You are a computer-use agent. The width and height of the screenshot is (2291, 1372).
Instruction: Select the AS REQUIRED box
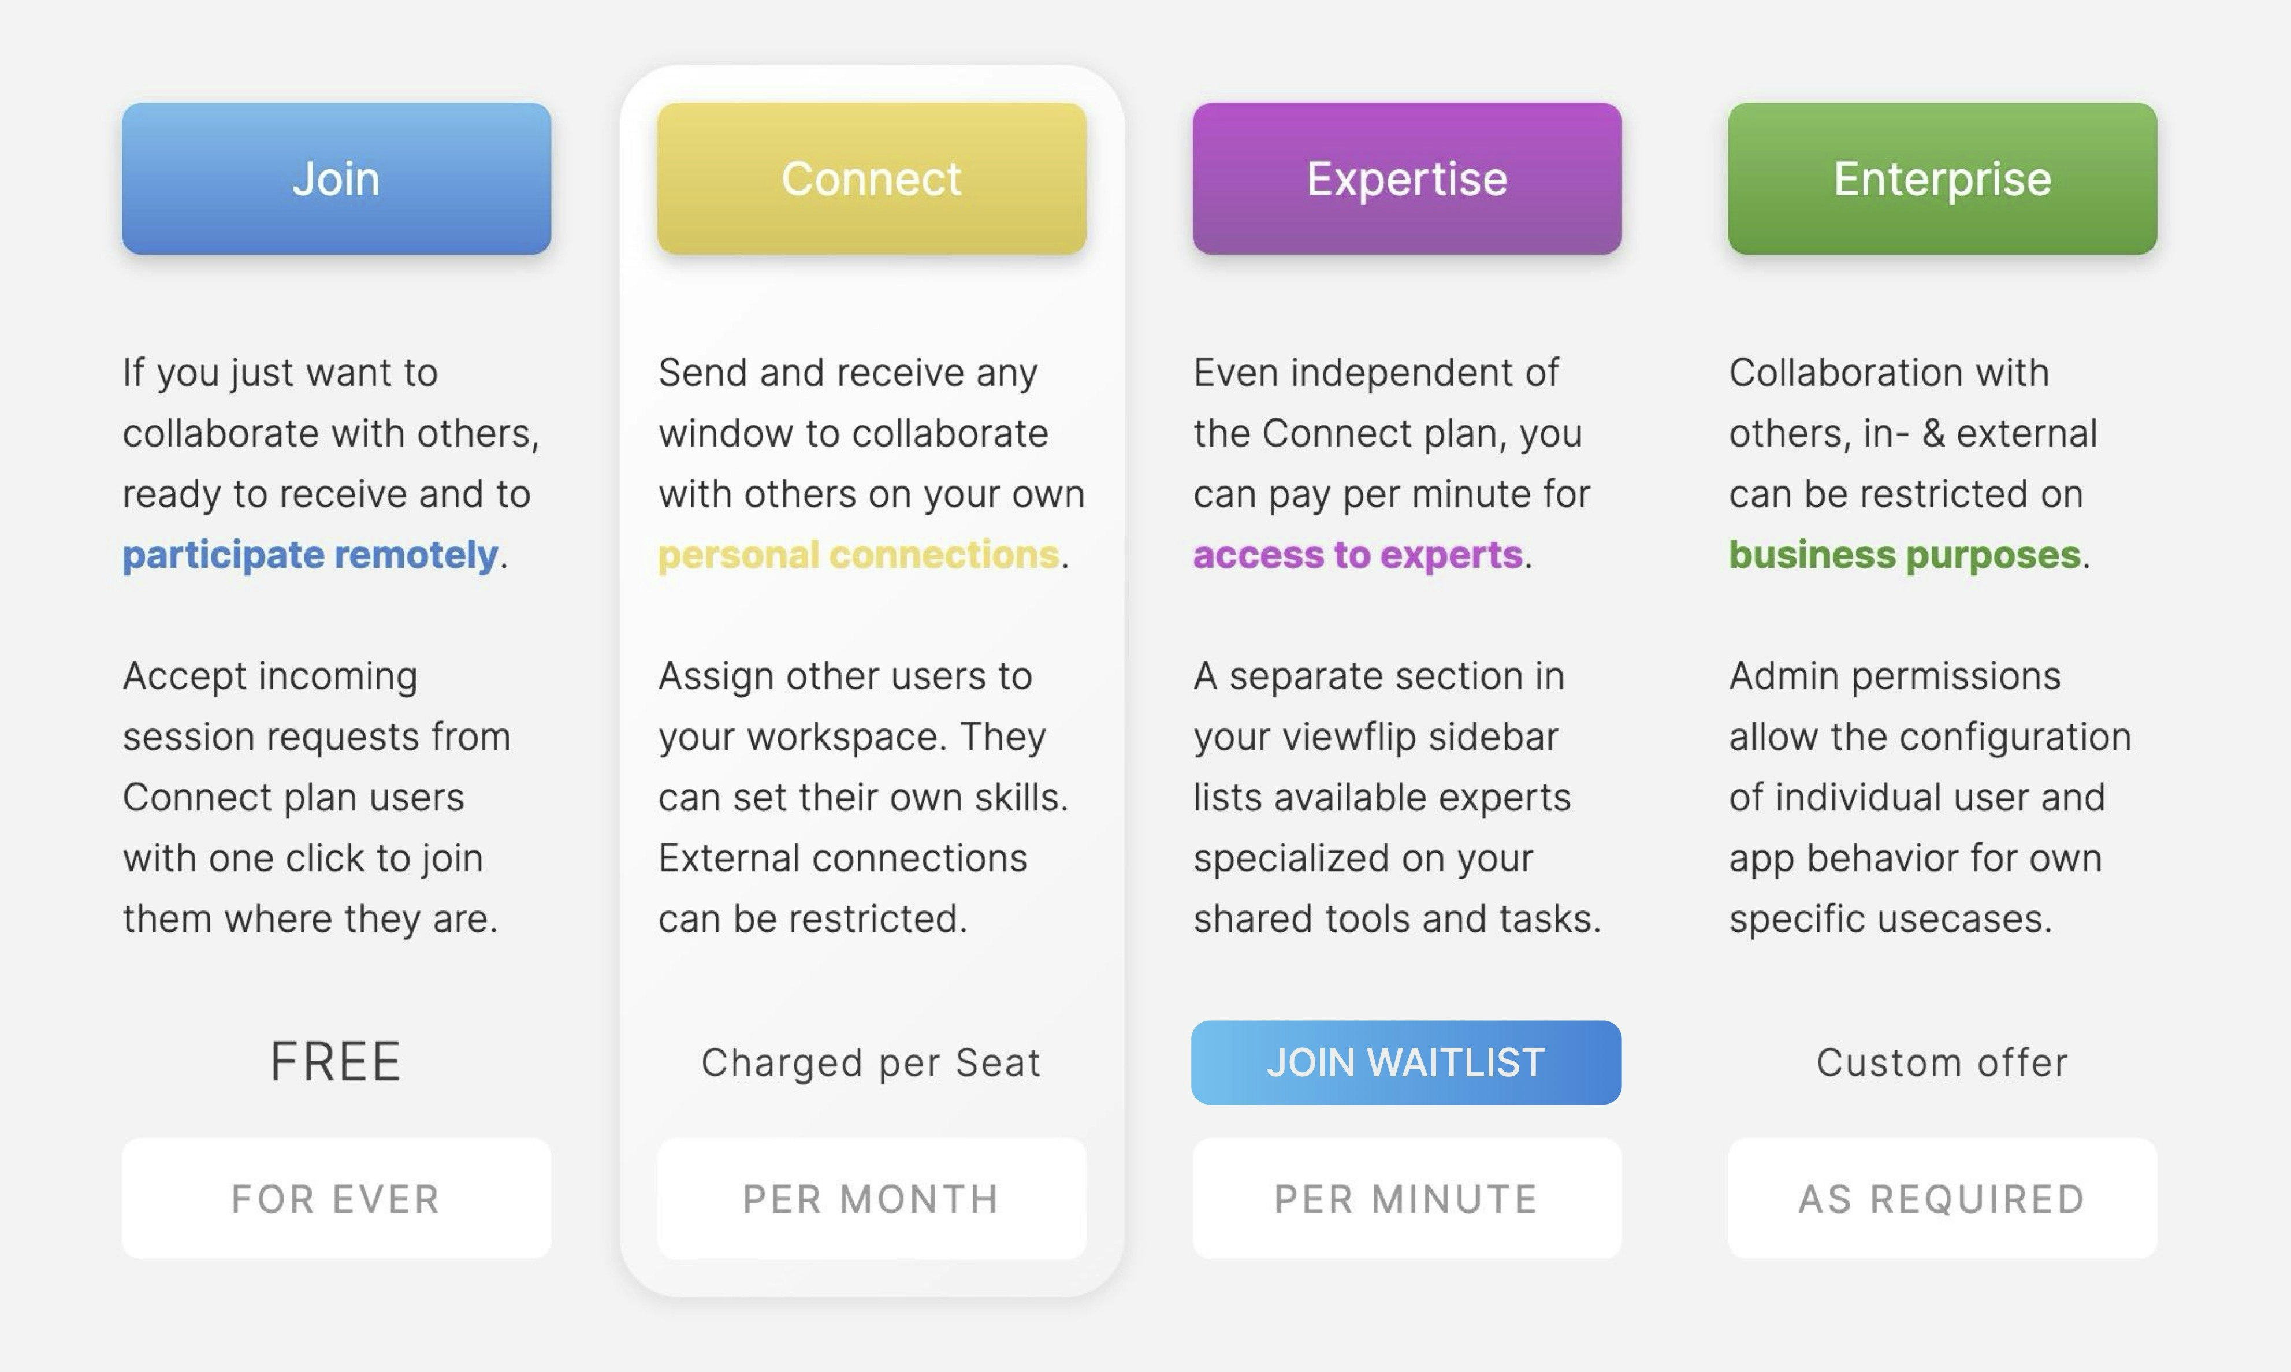coord(1943,1198)
